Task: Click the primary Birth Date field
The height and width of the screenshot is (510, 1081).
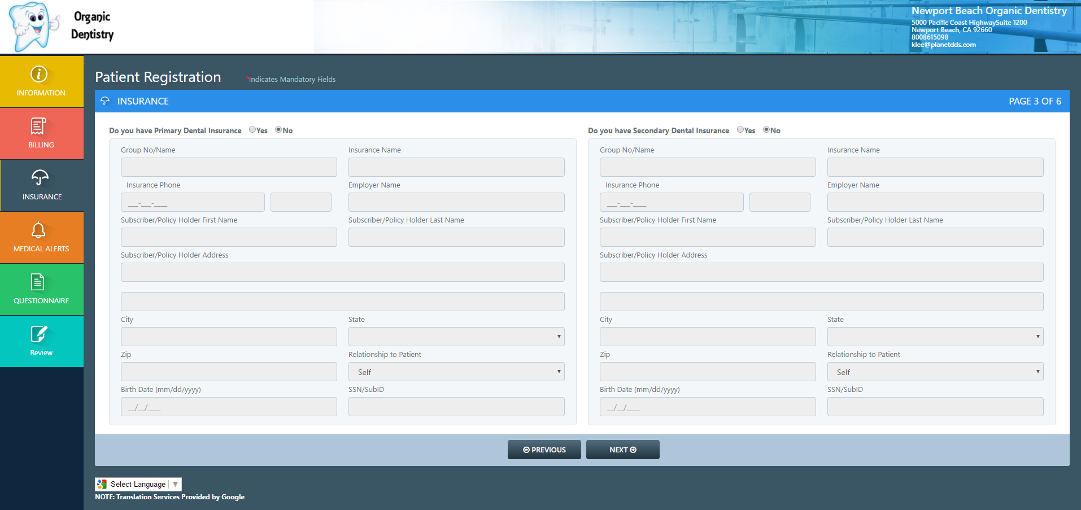Action: [229, 407]
